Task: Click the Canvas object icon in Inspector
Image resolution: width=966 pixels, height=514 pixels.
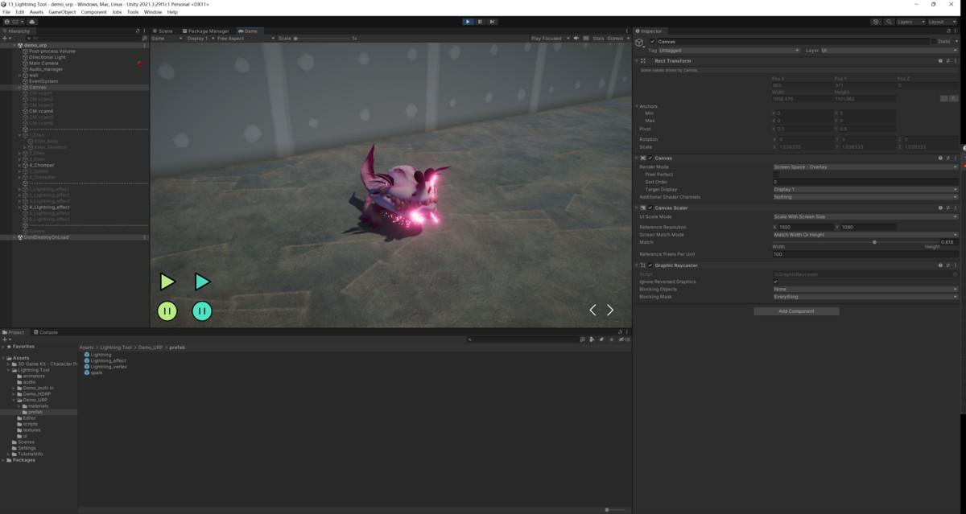Action: (x=640, y=42)
